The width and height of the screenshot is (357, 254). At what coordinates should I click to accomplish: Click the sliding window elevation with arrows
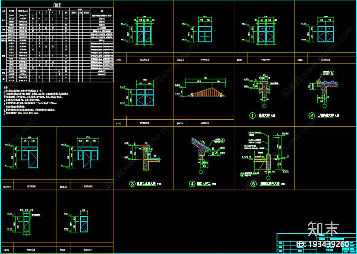tap(205, 34)
